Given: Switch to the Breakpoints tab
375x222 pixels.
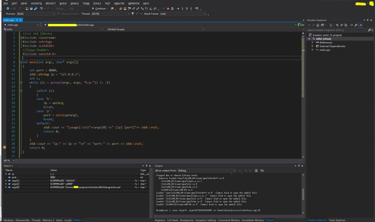Looking at the screenshot, I should [187, 220].
